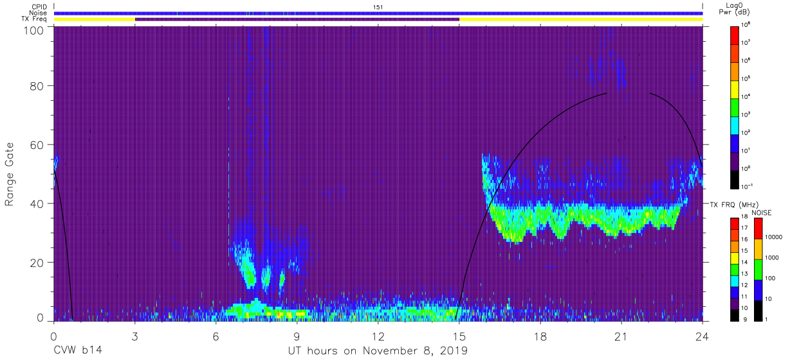Click the yellow TX Freq segment before hour 3
The image size is (790, 364).
(x=95, y=19)
